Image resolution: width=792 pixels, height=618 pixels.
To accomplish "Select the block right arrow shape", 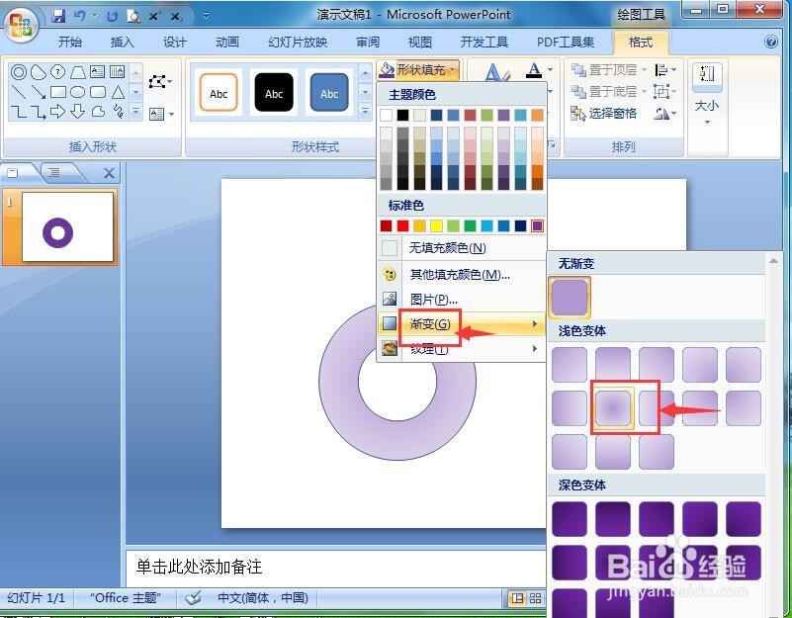I will pos(57,111).
